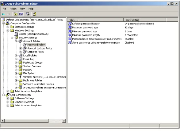Select the Enforce password history policy icon
Screen dimensions: 180x131
coord(70,24)
